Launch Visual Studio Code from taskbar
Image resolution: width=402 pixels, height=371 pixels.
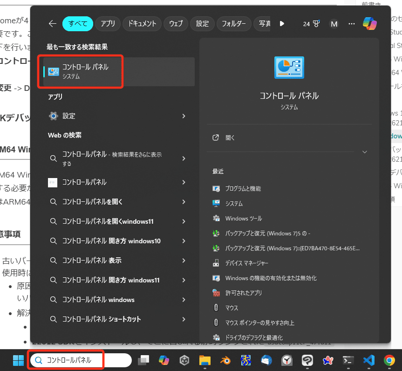click(x=369, y=360)
